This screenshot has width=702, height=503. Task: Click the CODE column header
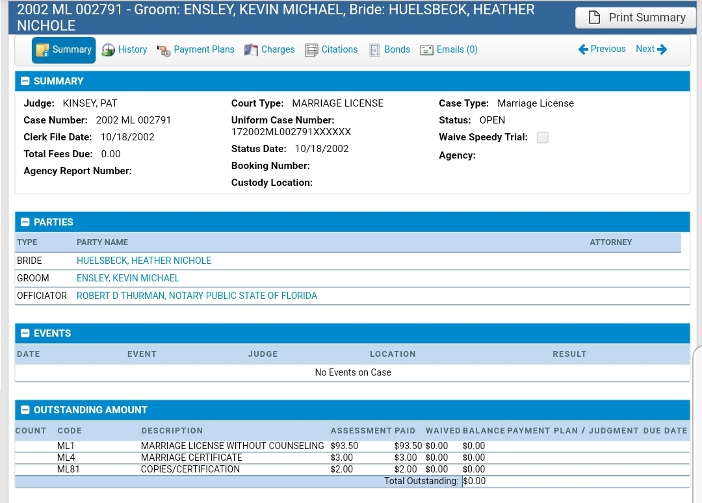coord(70,430)
